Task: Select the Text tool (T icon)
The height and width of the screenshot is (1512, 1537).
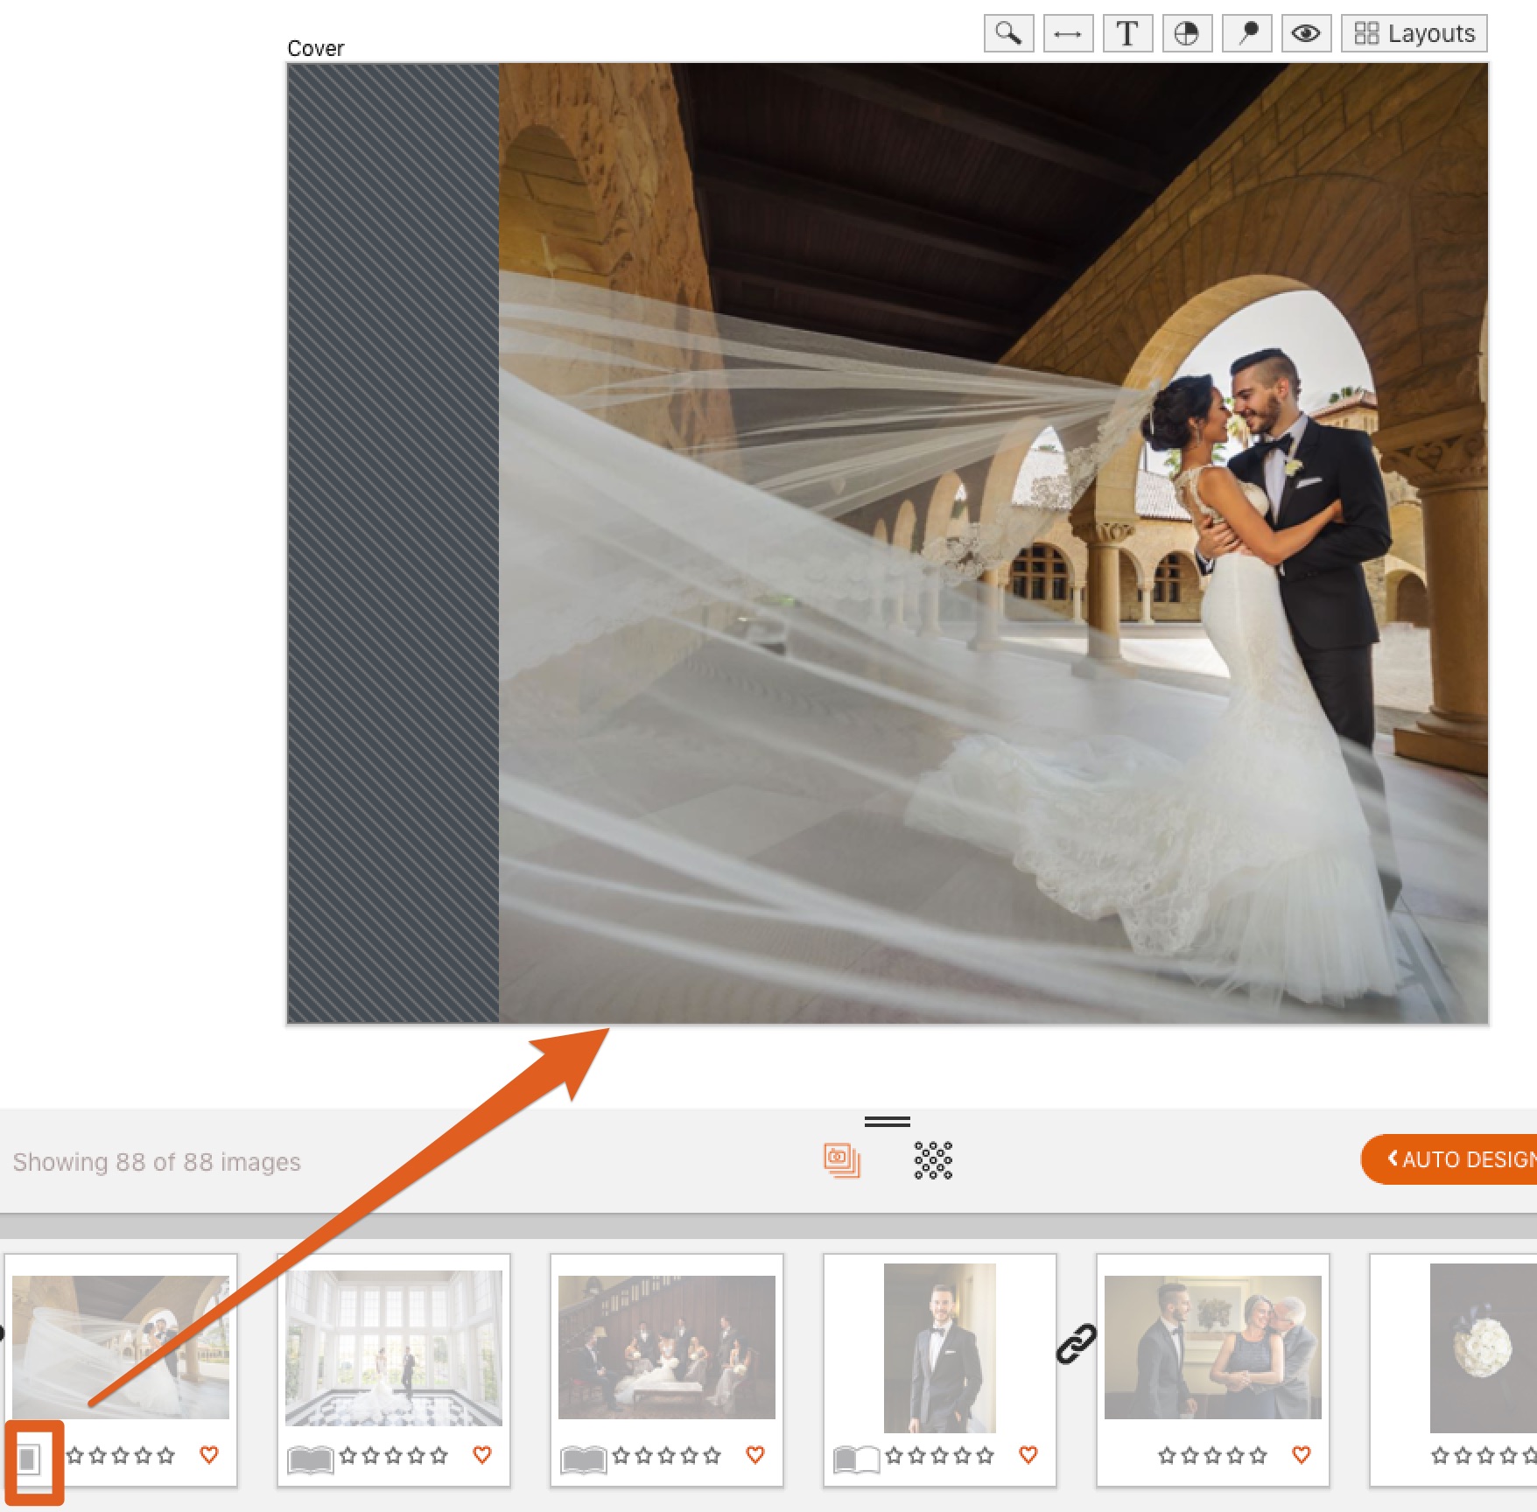Action: click(1127, 34)
